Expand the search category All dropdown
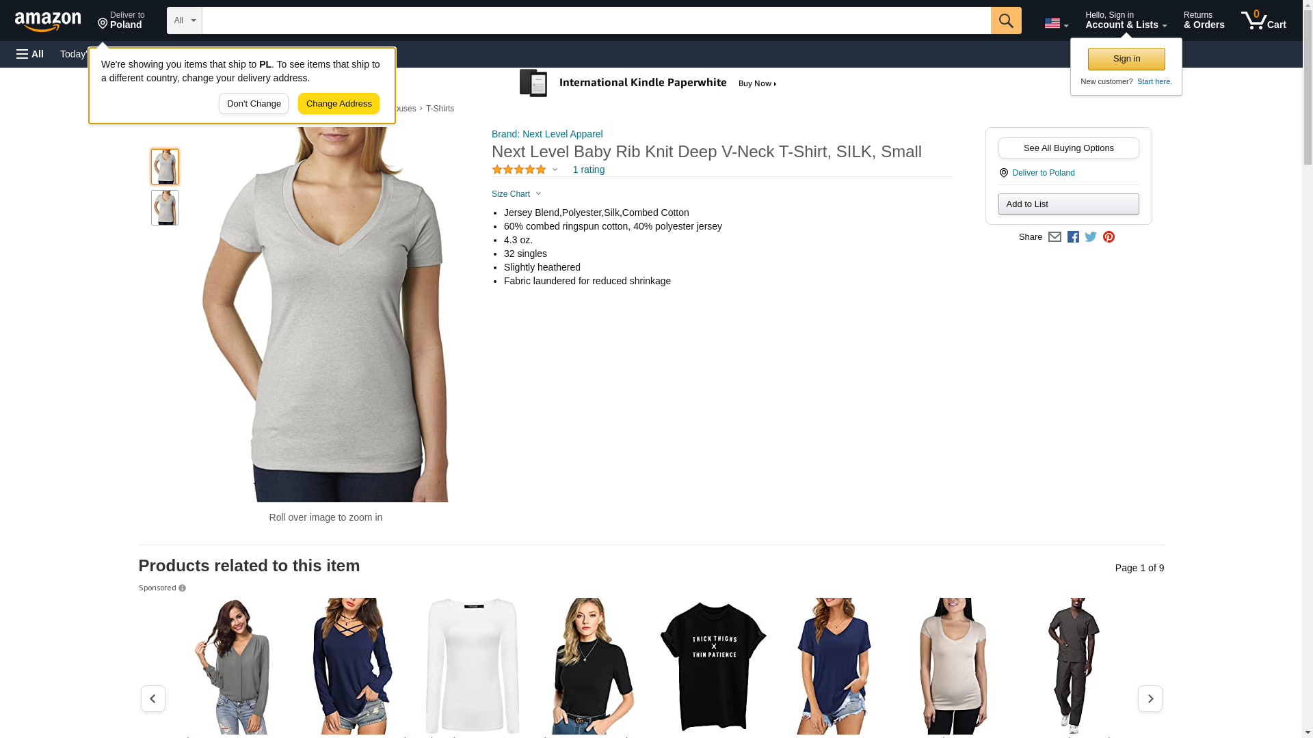This screenshot has width=1313, height=738. pyautogui.click(x=184, y=20)
